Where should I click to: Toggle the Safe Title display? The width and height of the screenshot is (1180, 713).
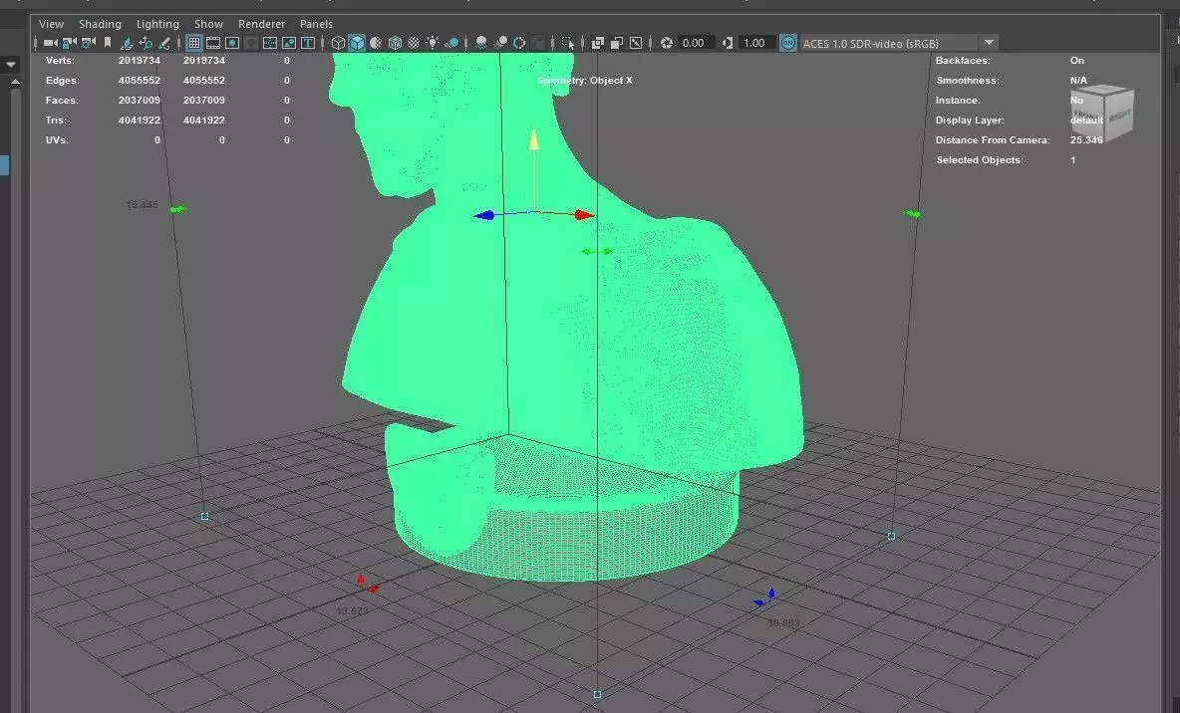click(x=308, y=43)
